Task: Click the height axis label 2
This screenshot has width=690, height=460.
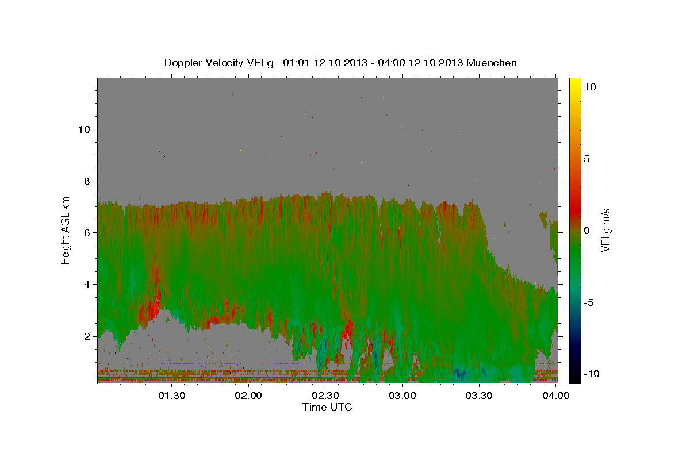Action: tap(87, 336)
